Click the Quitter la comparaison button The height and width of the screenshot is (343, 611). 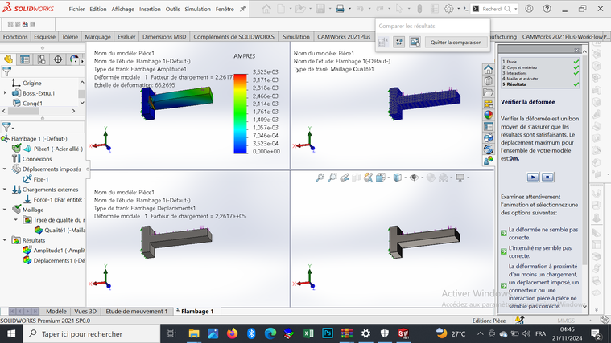coord(456,43)
